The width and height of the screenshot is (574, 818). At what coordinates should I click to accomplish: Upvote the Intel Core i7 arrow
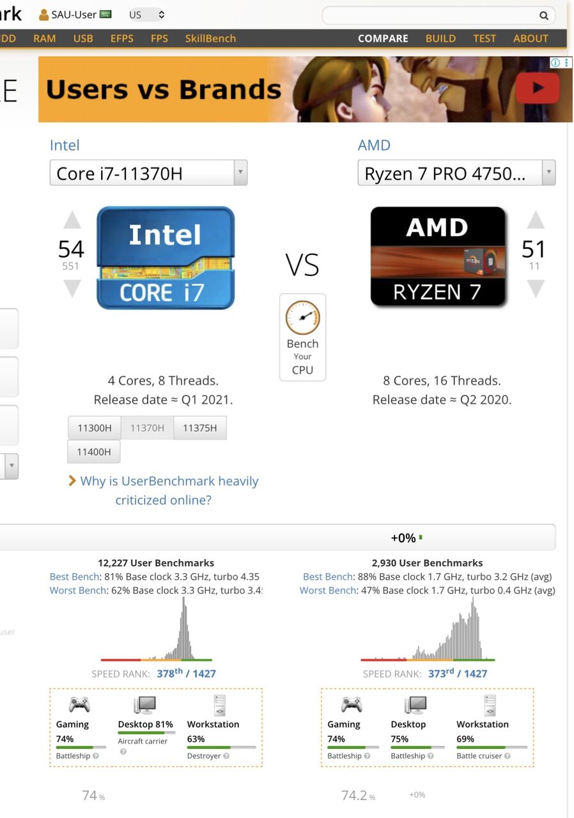(x=72, y=220)
